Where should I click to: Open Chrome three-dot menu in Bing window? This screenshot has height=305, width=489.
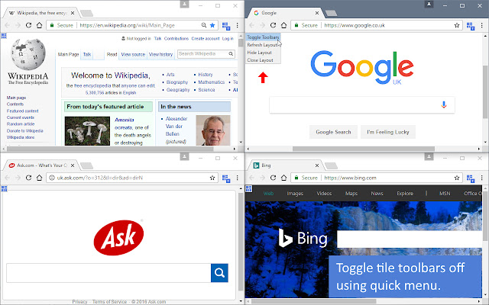(x=482, y=178)
